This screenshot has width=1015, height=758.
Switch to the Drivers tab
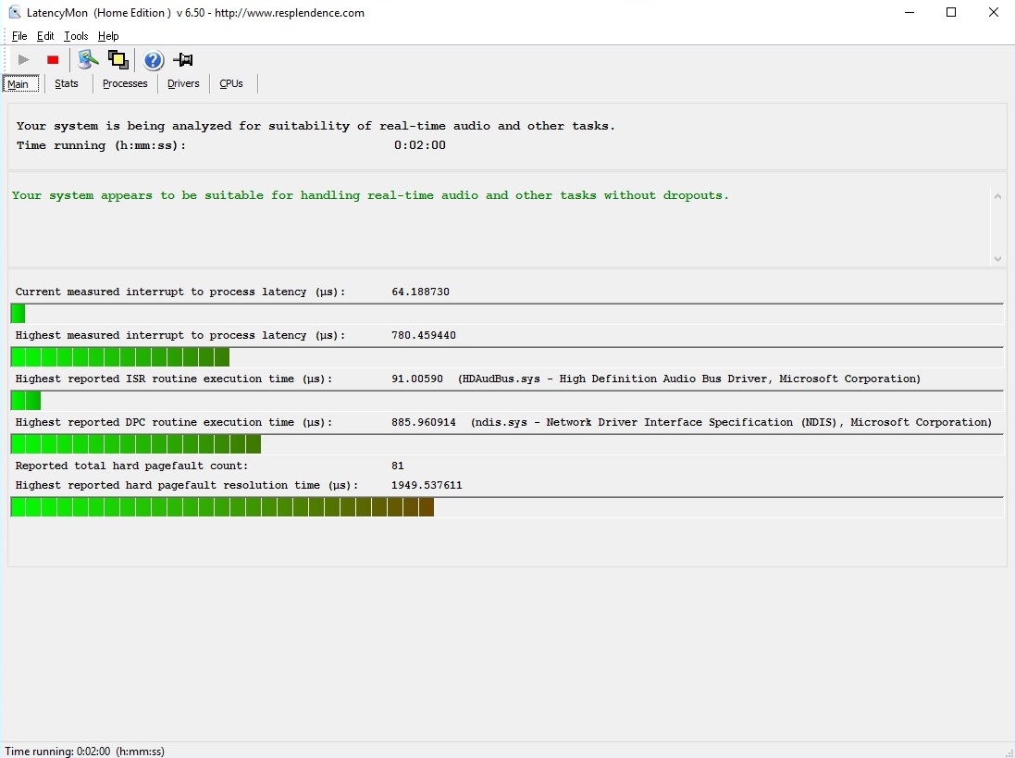183,83
